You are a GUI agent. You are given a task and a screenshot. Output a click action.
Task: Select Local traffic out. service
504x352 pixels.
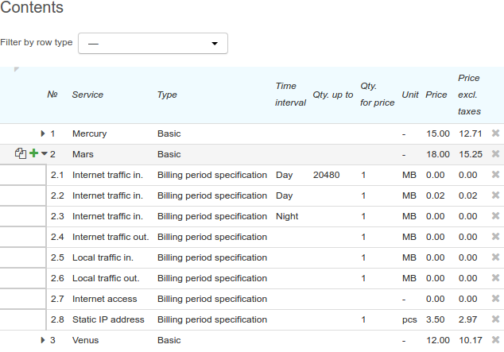(x=106, y=278)
